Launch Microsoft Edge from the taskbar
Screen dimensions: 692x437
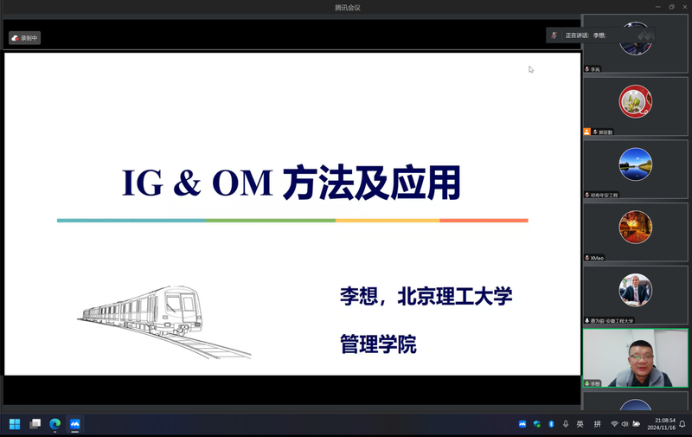[55, 424]
